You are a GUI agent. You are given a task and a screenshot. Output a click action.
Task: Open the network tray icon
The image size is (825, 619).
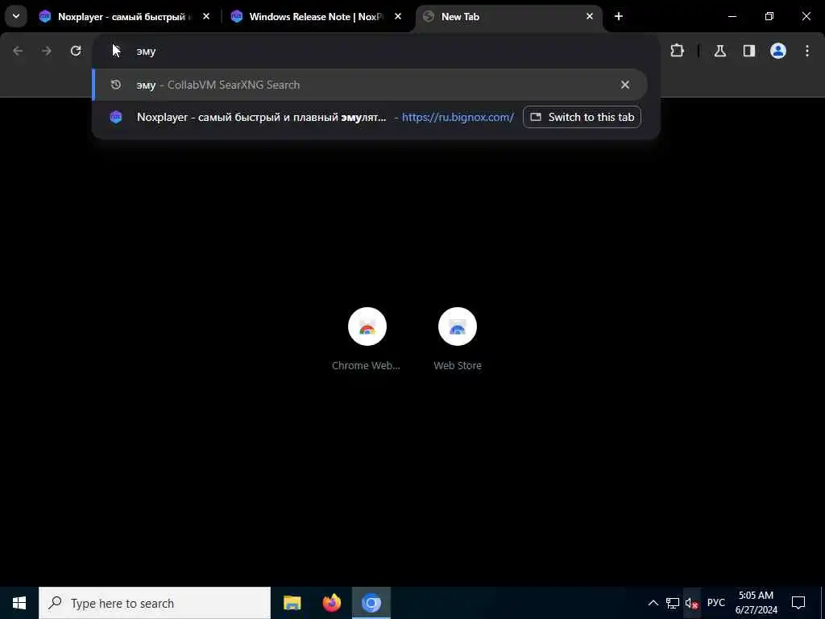[x=673, y=603]
